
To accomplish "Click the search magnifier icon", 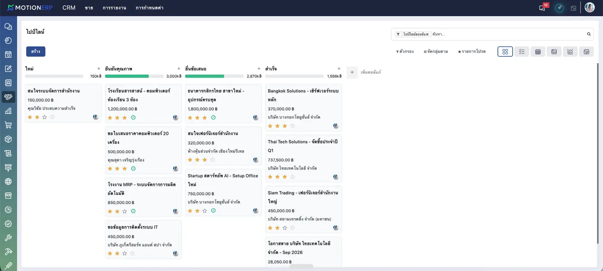I will coord(589,34).
